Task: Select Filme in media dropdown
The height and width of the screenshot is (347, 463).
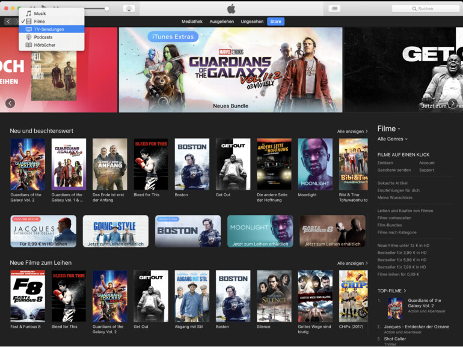Action: (x=51, y=21)
